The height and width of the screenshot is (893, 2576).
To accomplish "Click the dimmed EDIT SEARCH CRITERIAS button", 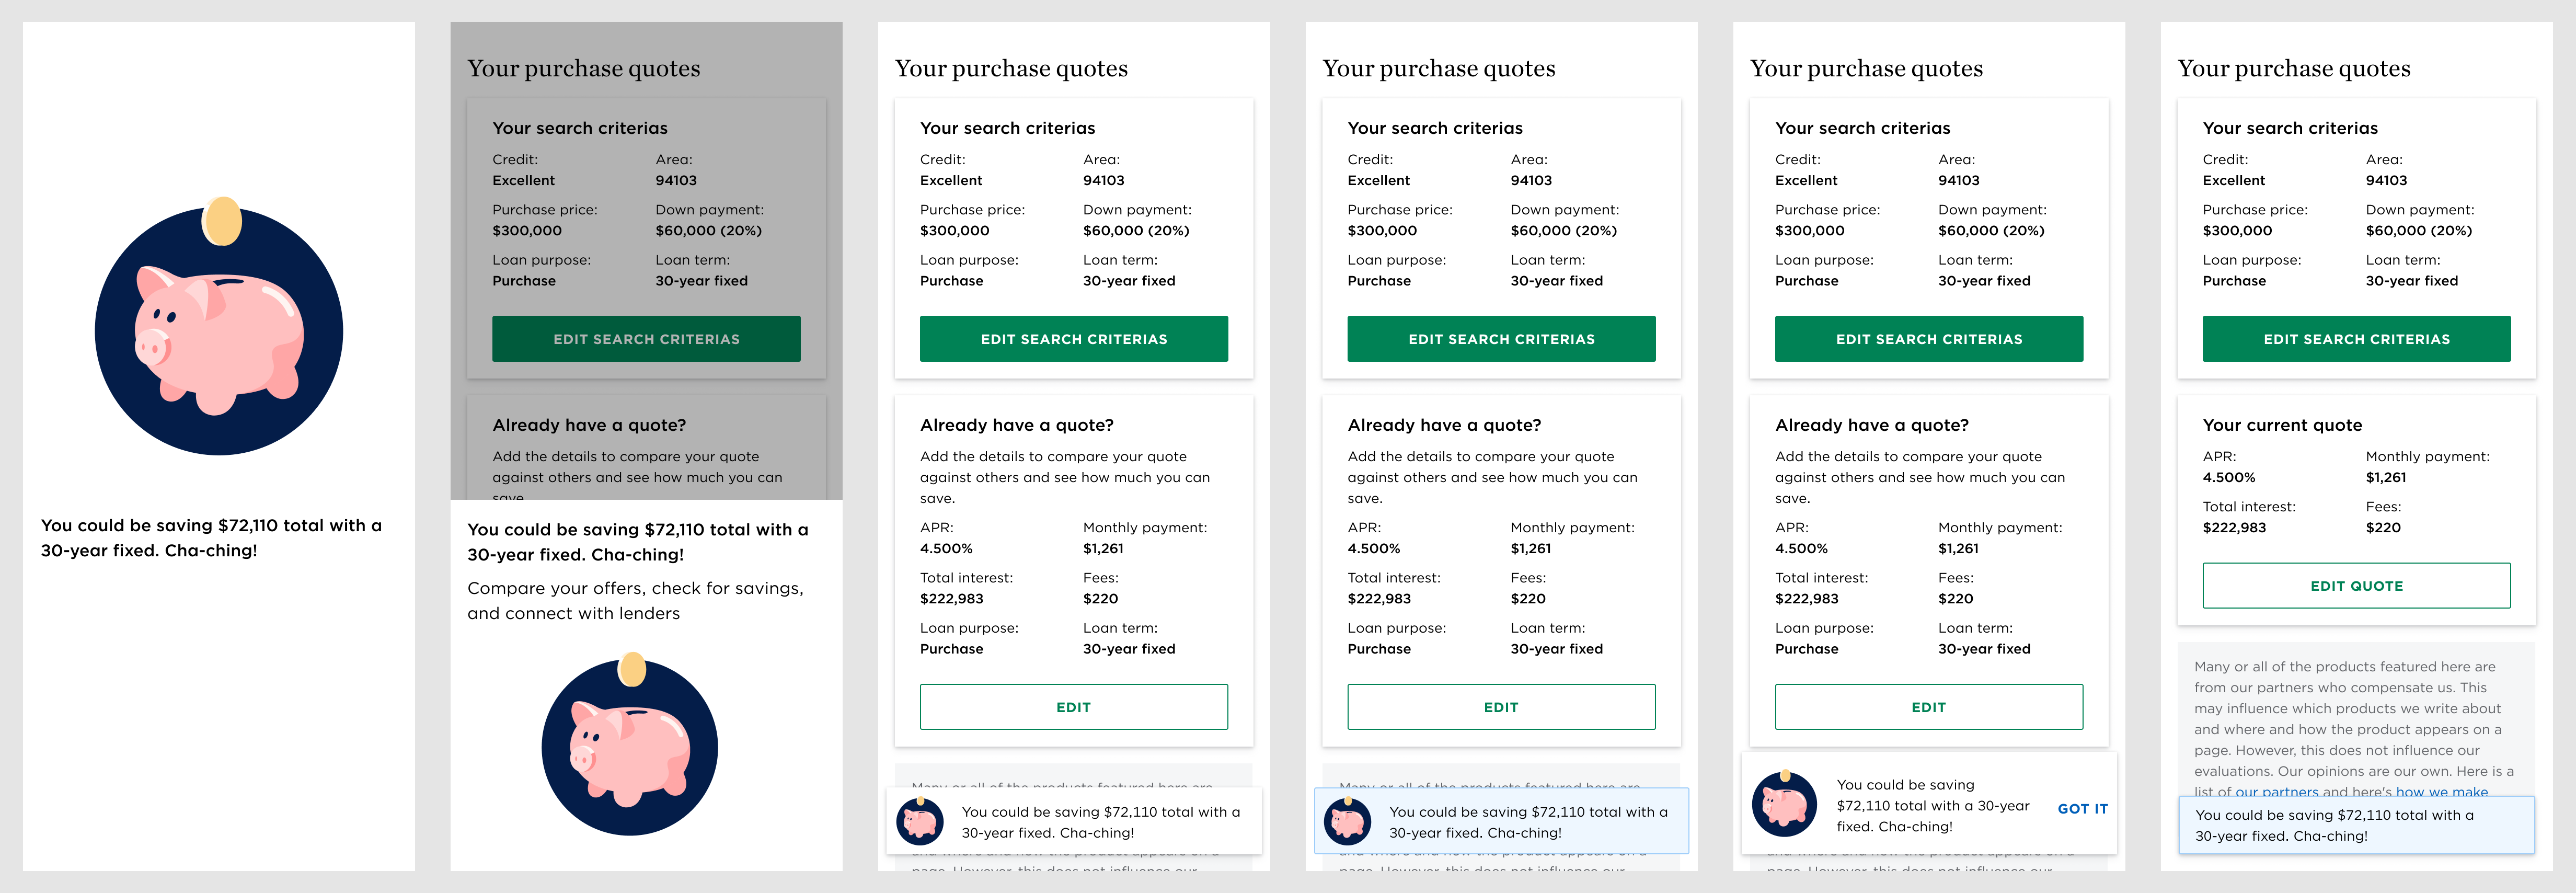I will coord(646,339).
